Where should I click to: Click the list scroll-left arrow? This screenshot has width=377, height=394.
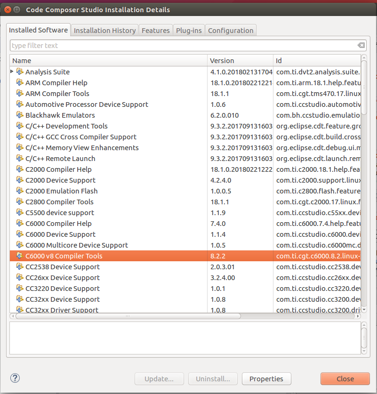click(x=13, y=316)
